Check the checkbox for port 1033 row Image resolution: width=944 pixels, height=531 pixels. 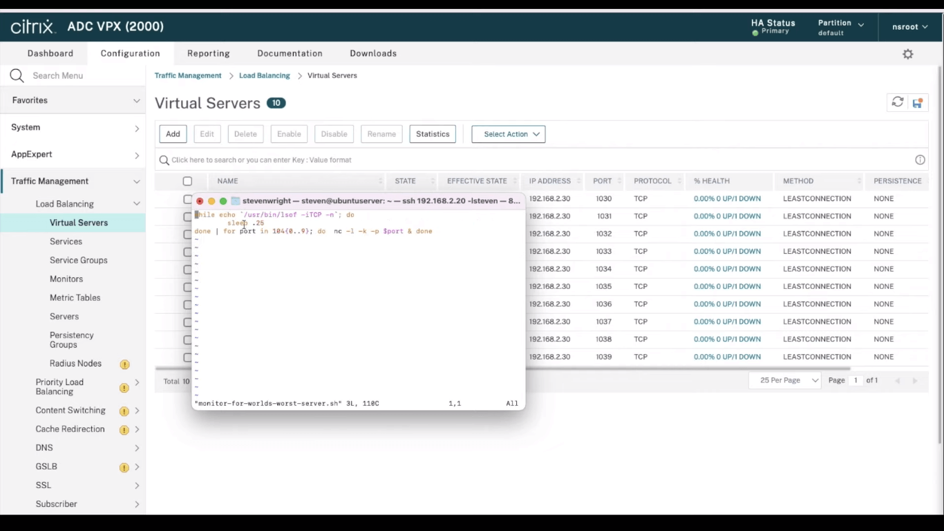point(187,252)
